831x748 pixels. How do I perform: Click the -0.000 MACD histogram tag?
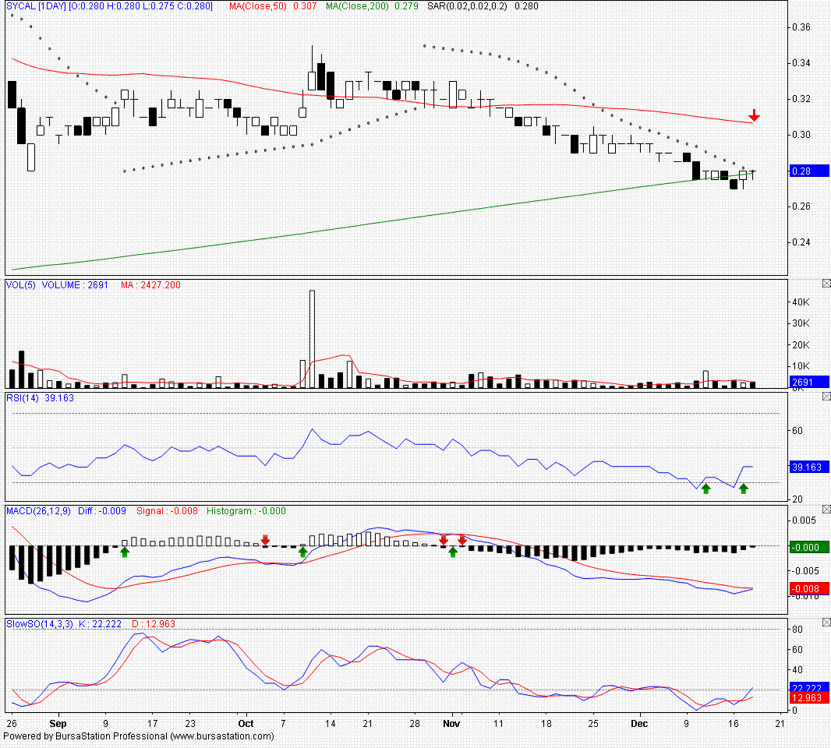(x=808, y=547)
